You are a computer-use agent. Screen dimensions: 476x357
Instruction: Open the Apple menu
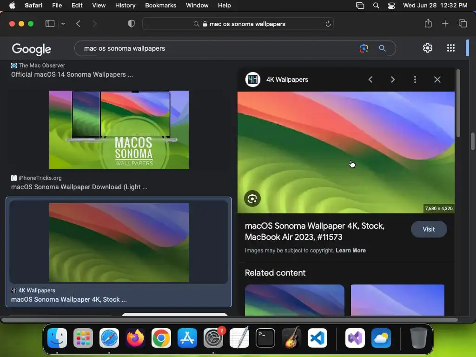click(x=12, y=5)
